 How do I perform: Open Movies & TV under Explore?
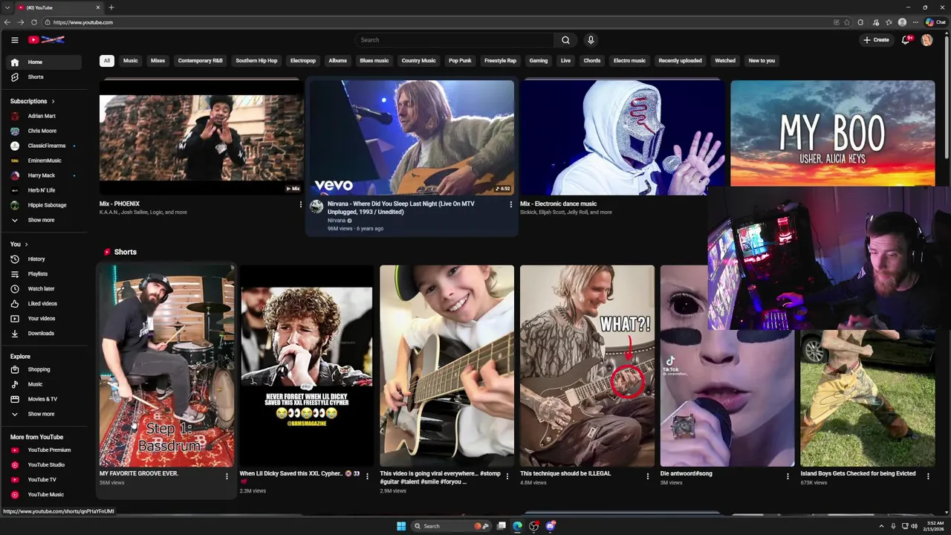[42, 399]
